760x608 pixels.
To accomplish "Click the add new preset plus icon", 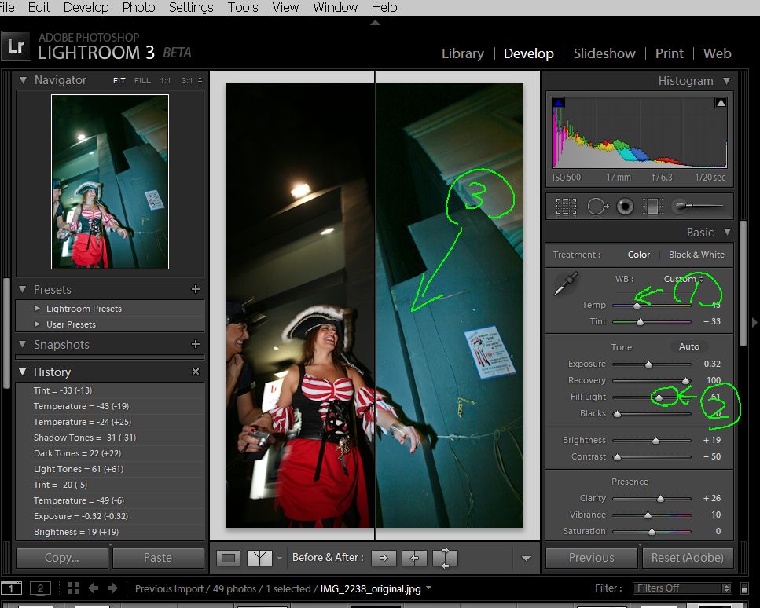I will pyautogui.click(x=196, y=289).
